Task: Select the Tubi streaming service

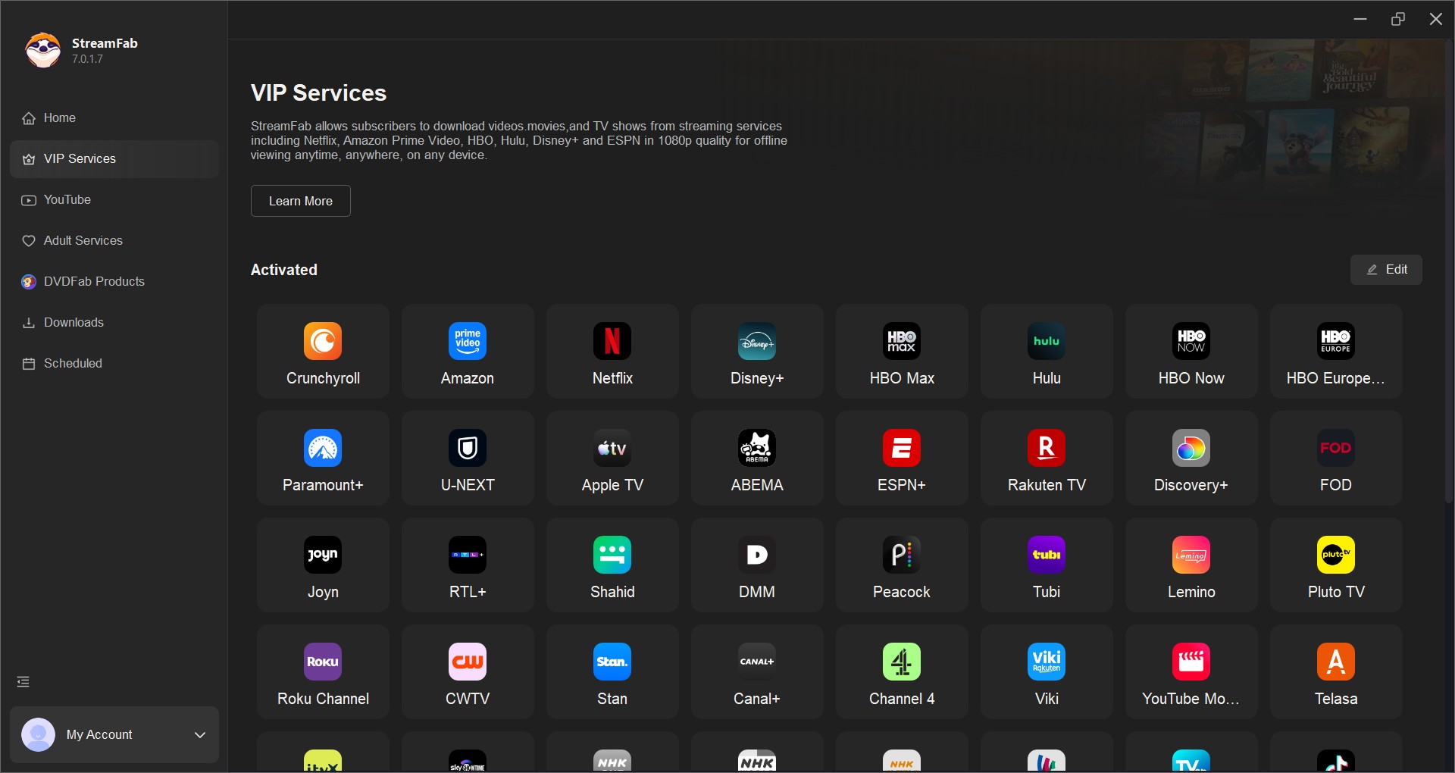Action: pos(1046,565)
